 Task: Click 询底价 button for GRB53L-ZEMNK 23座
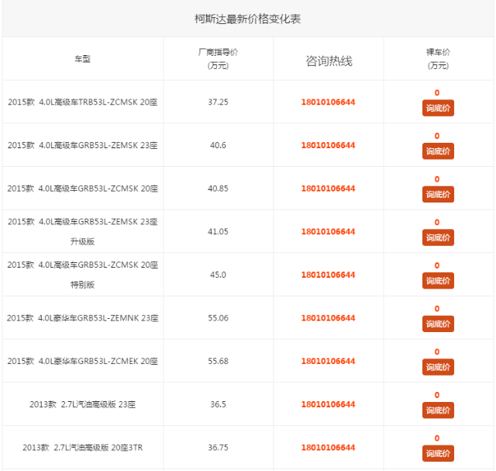click(438, 324)
